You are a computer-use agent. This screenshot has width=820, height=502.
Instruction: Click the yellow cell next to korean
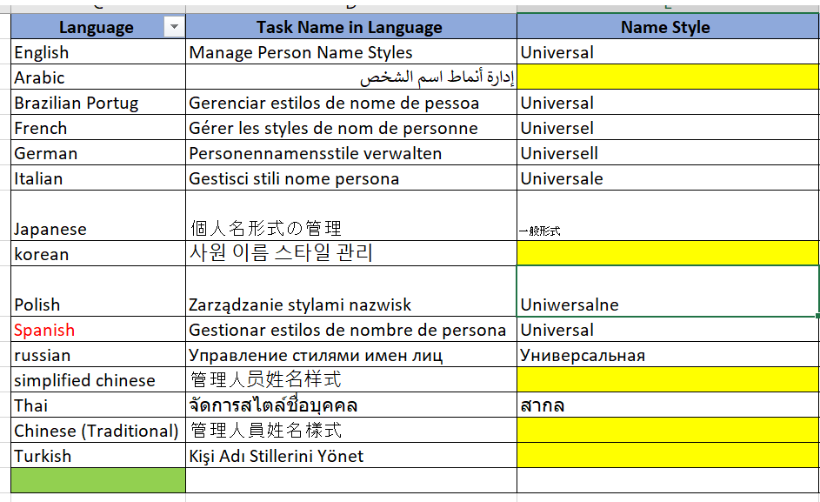(665, 253)
